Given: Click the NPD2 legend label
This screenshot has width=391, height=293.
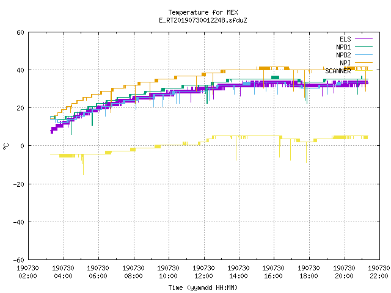Looking at the screenshot, I should click(x=343, y=55).
